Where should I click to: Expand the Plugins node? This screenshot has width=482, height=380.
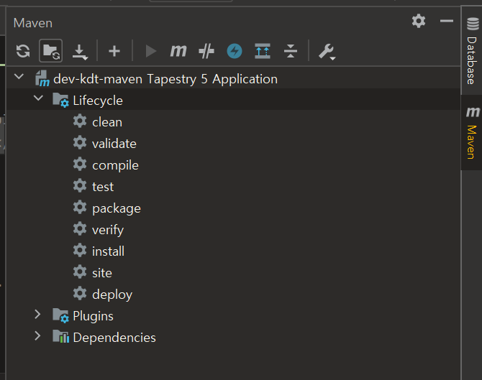37,314
